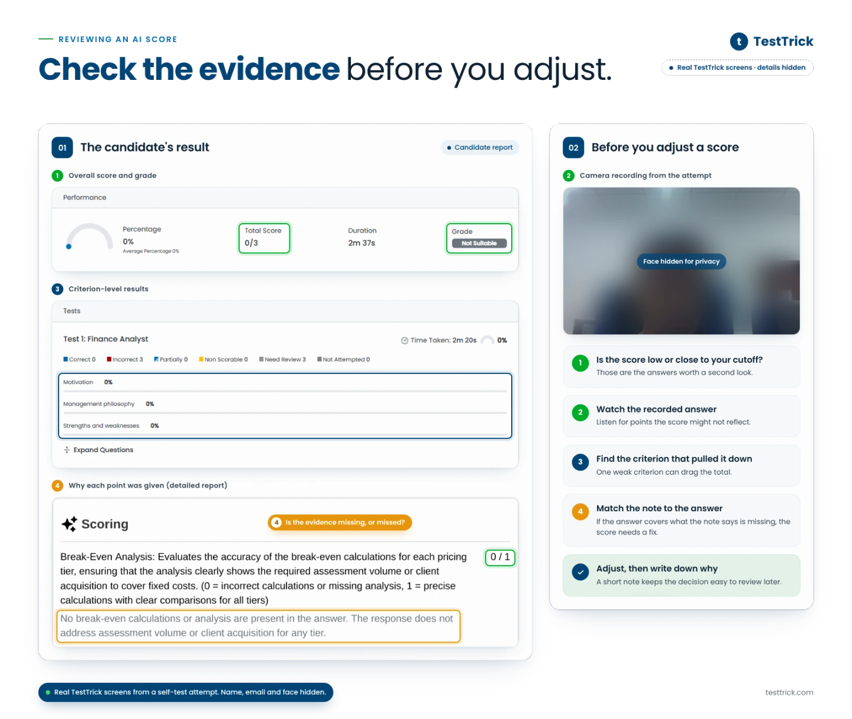
Task: Click the 0 / 1 score box
Action: [500, 557]
